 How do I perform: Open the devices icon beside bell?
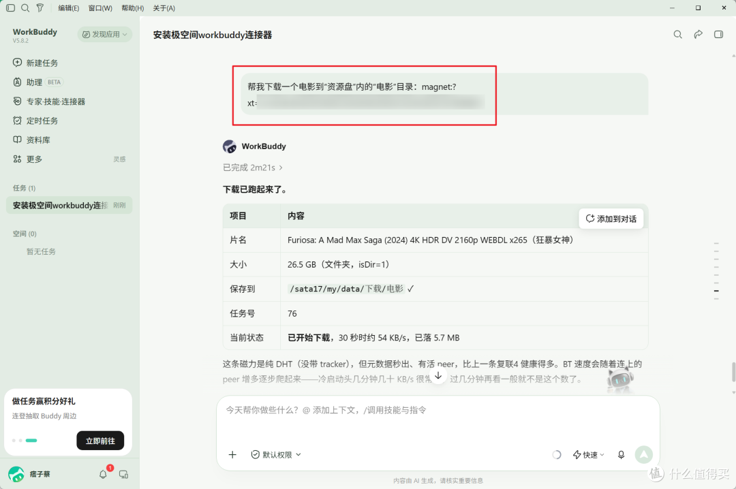click(123, 475)
